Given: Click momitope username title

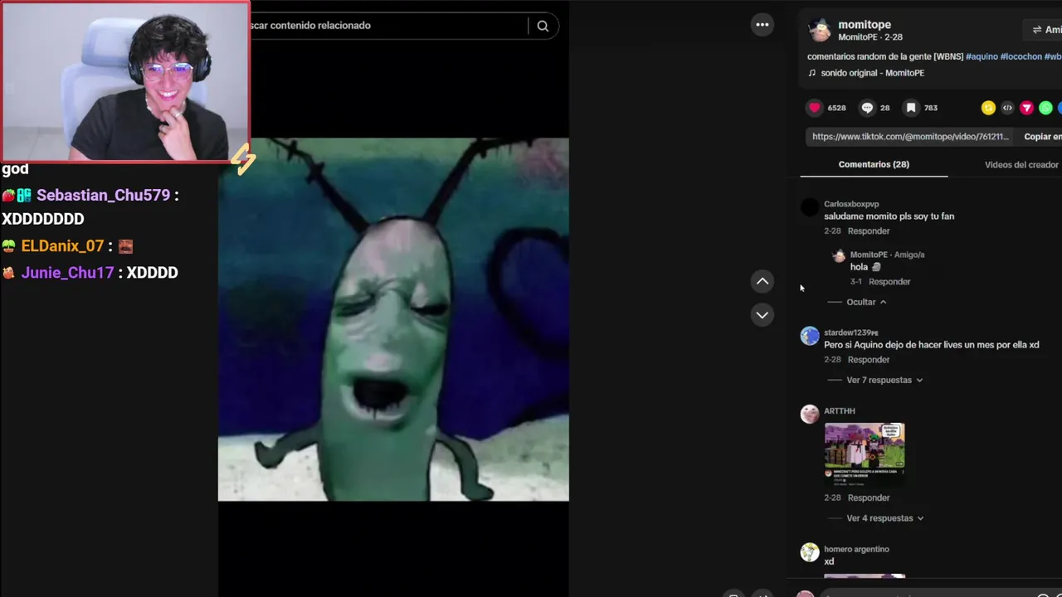Looking at the screenshot, I should (x=865, y=25).
